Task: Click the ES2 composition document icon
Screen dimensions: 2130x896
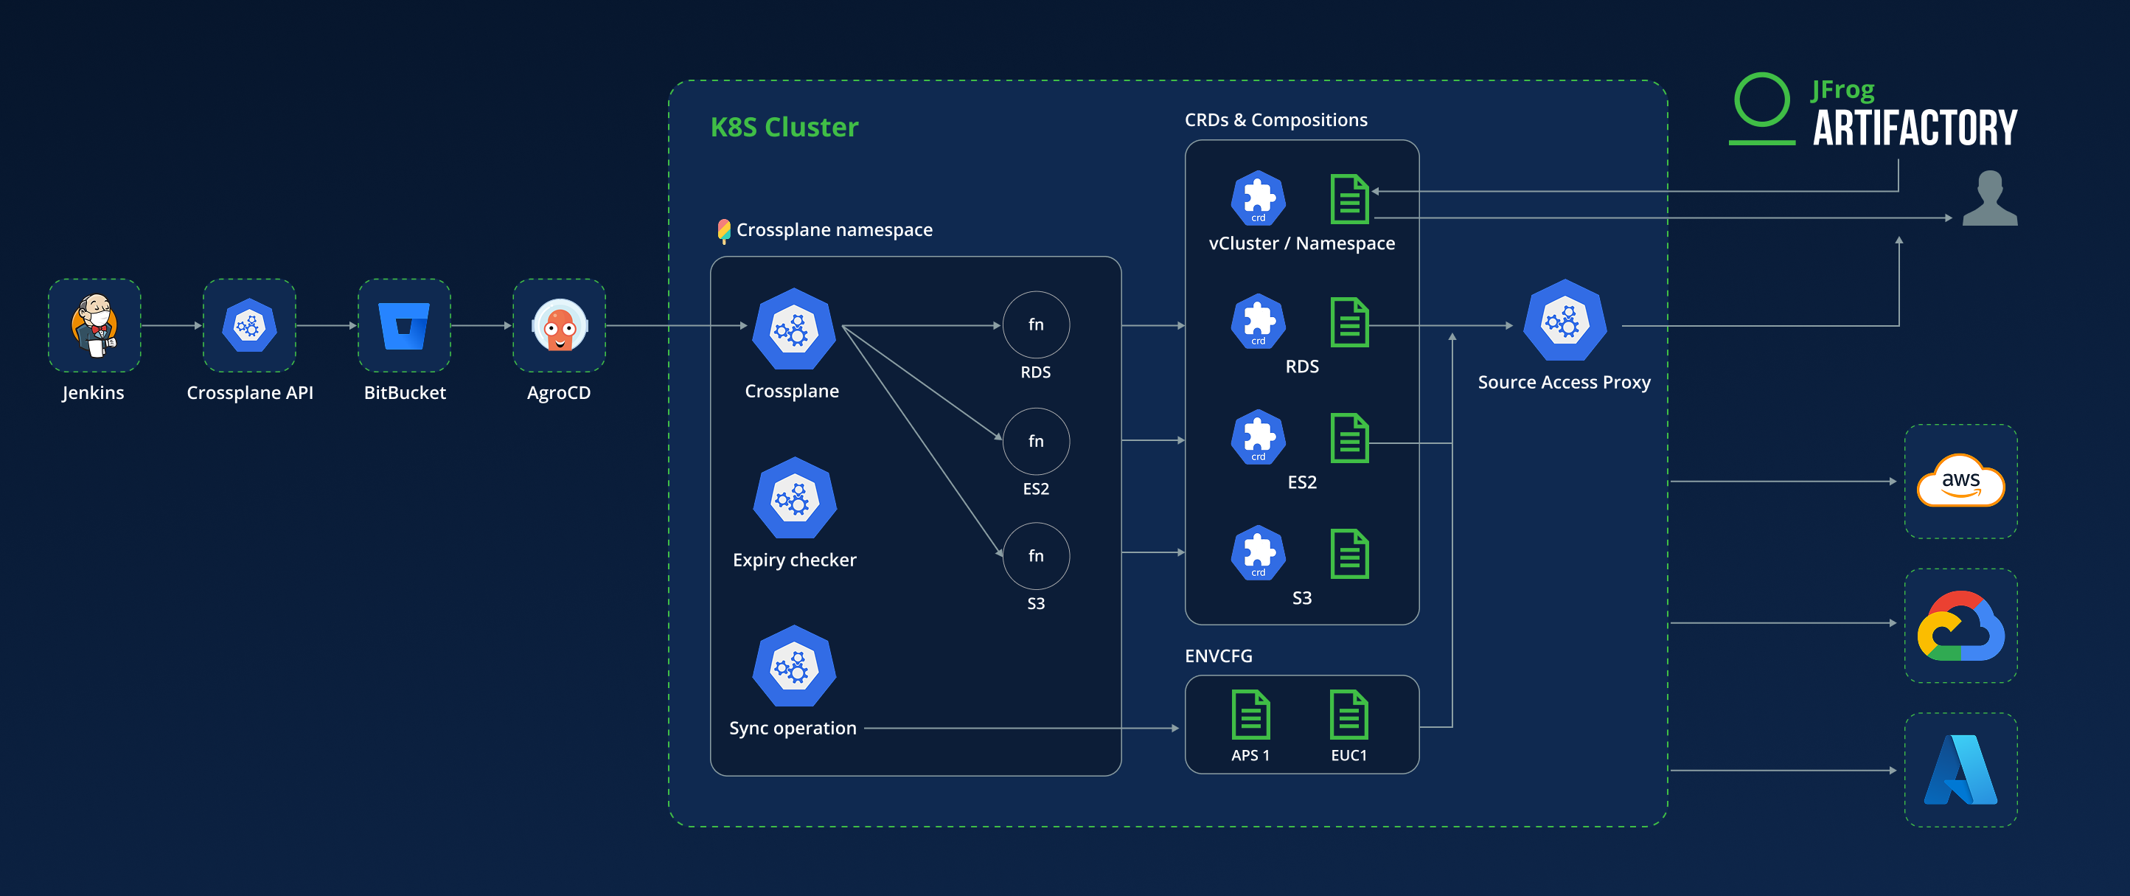Action: click(x=1349, y=439)
